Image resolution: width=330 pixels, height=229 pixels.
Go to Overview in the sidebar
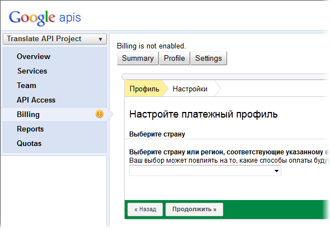click(x=34, y=56)
